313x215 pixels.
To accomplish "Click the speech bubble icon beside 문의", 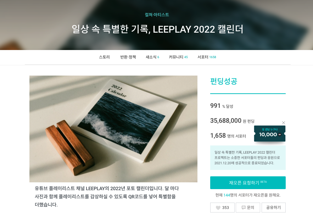I will pyautogui.click(x=244, y=208).
